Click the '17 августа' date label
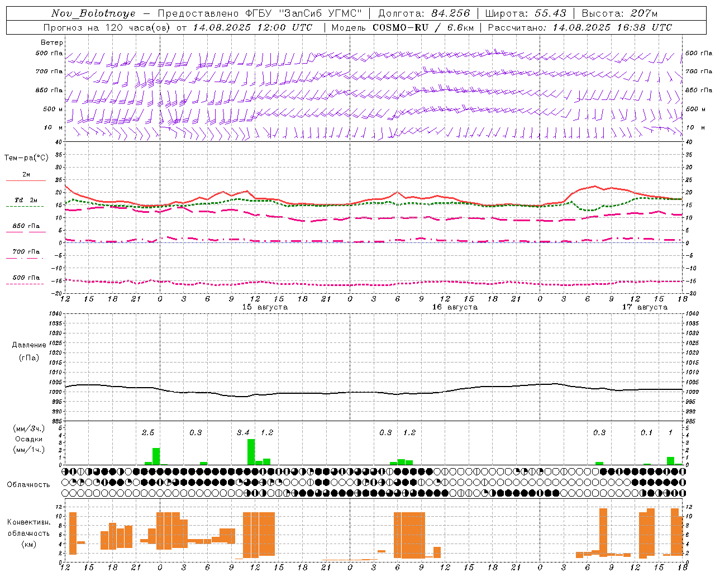The width and height of the screenshot is (715, 572). click(645, 307)
